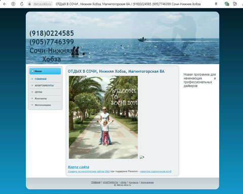The height and width of the screenshot is (194, 243).
Task: Click the © darya.okis.ru footer text
Action: pyautogui.click(x=123, y=185)
